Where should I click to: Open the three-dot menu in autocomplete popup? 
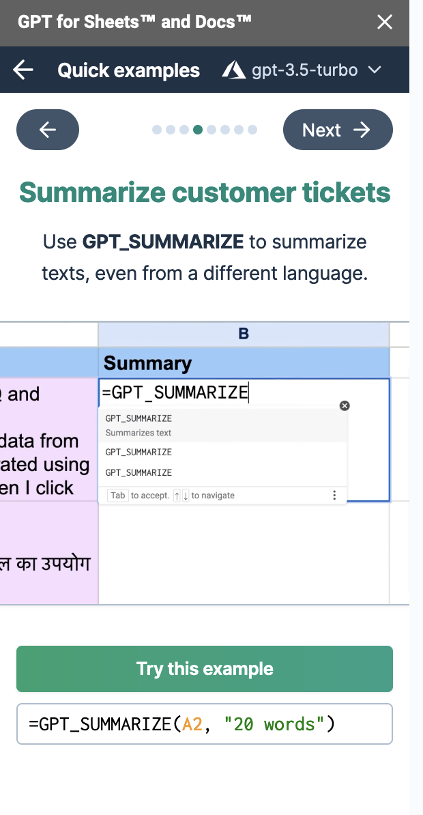pos(334,496)
